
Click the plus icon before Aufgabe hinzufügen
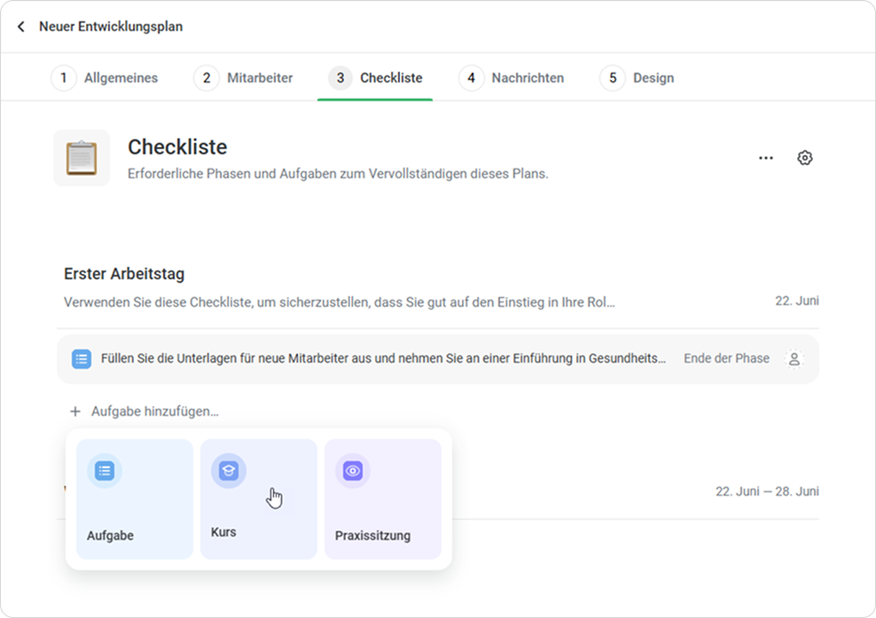tap(74, 411)
